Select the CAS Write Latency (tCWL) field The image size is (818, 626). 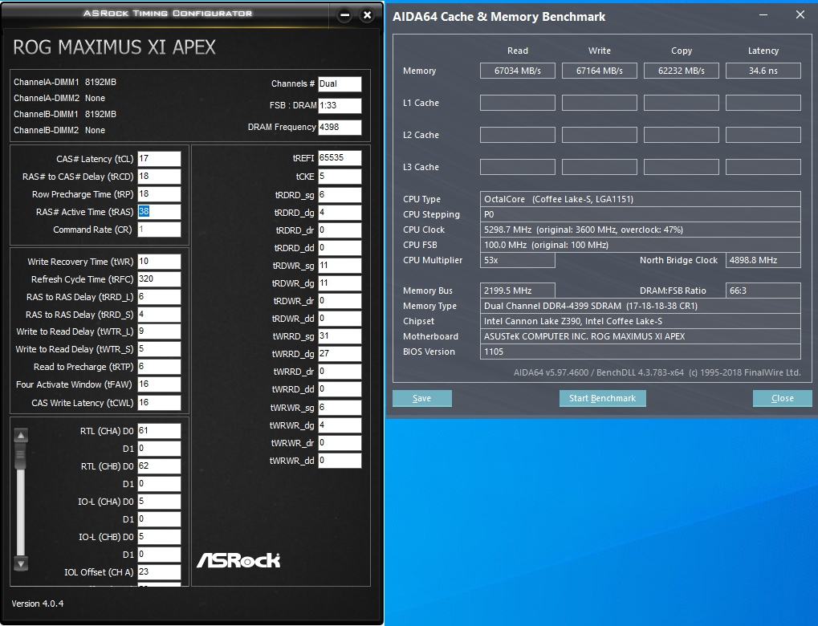[x=159, y=403]
